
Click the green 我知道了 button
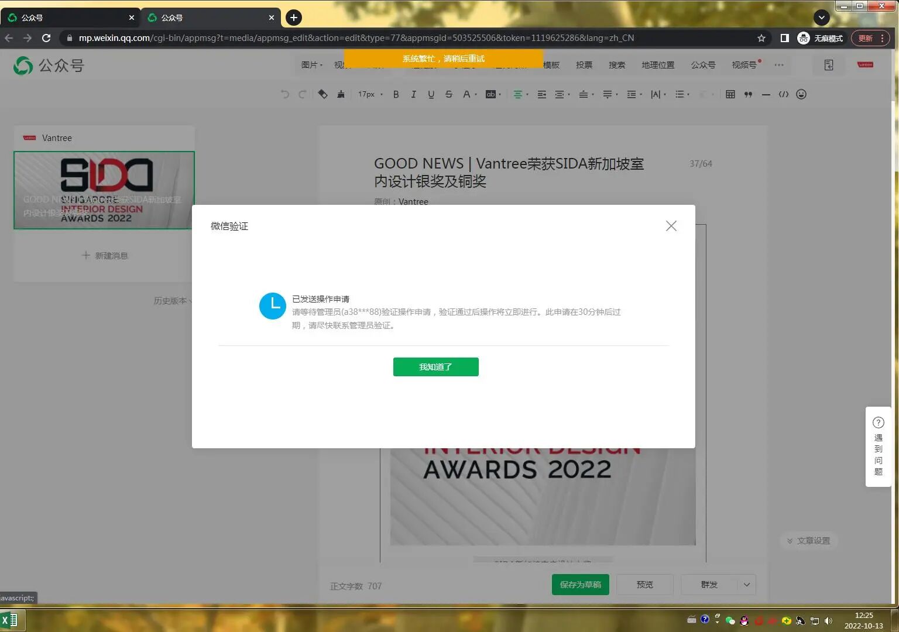[436, 367]
